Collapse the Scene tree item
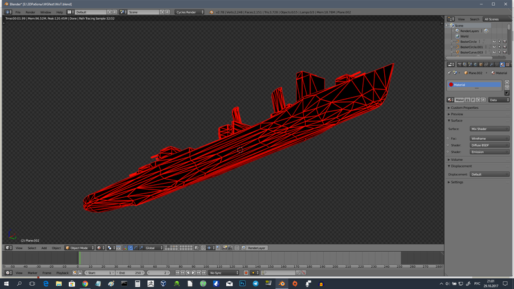 click(x=447, y=26)
